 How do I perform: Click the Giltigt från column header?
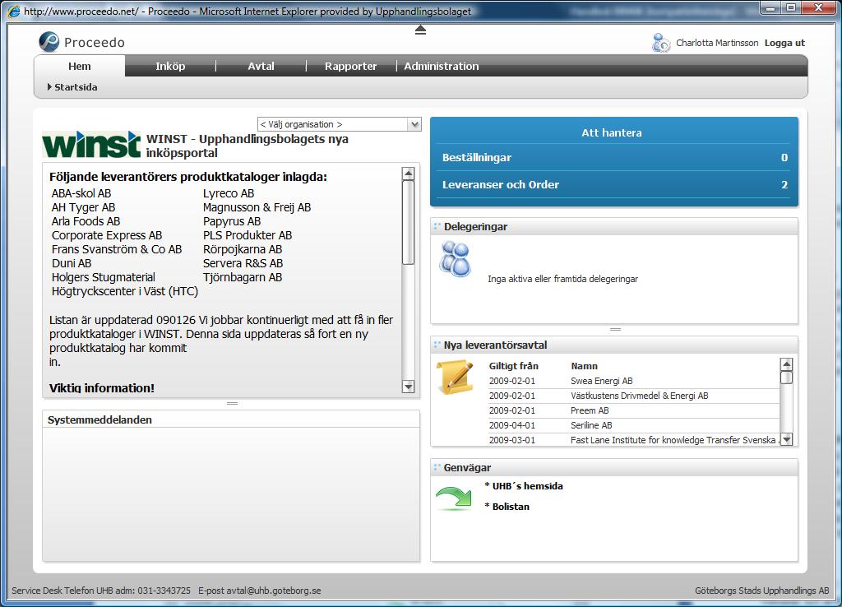pyautogui.click(x=513, y=366)
